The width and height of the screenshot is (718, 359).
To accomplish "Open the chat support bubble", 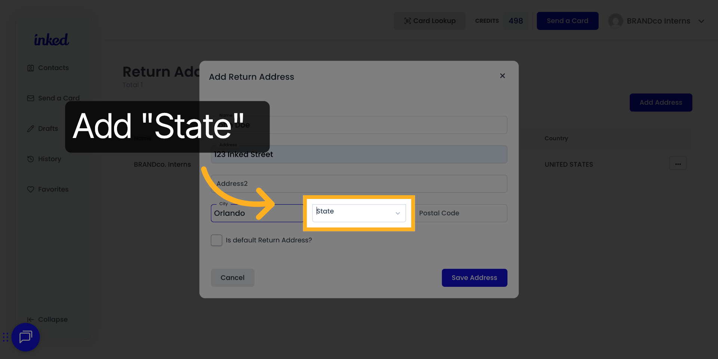I will [25, 337].
